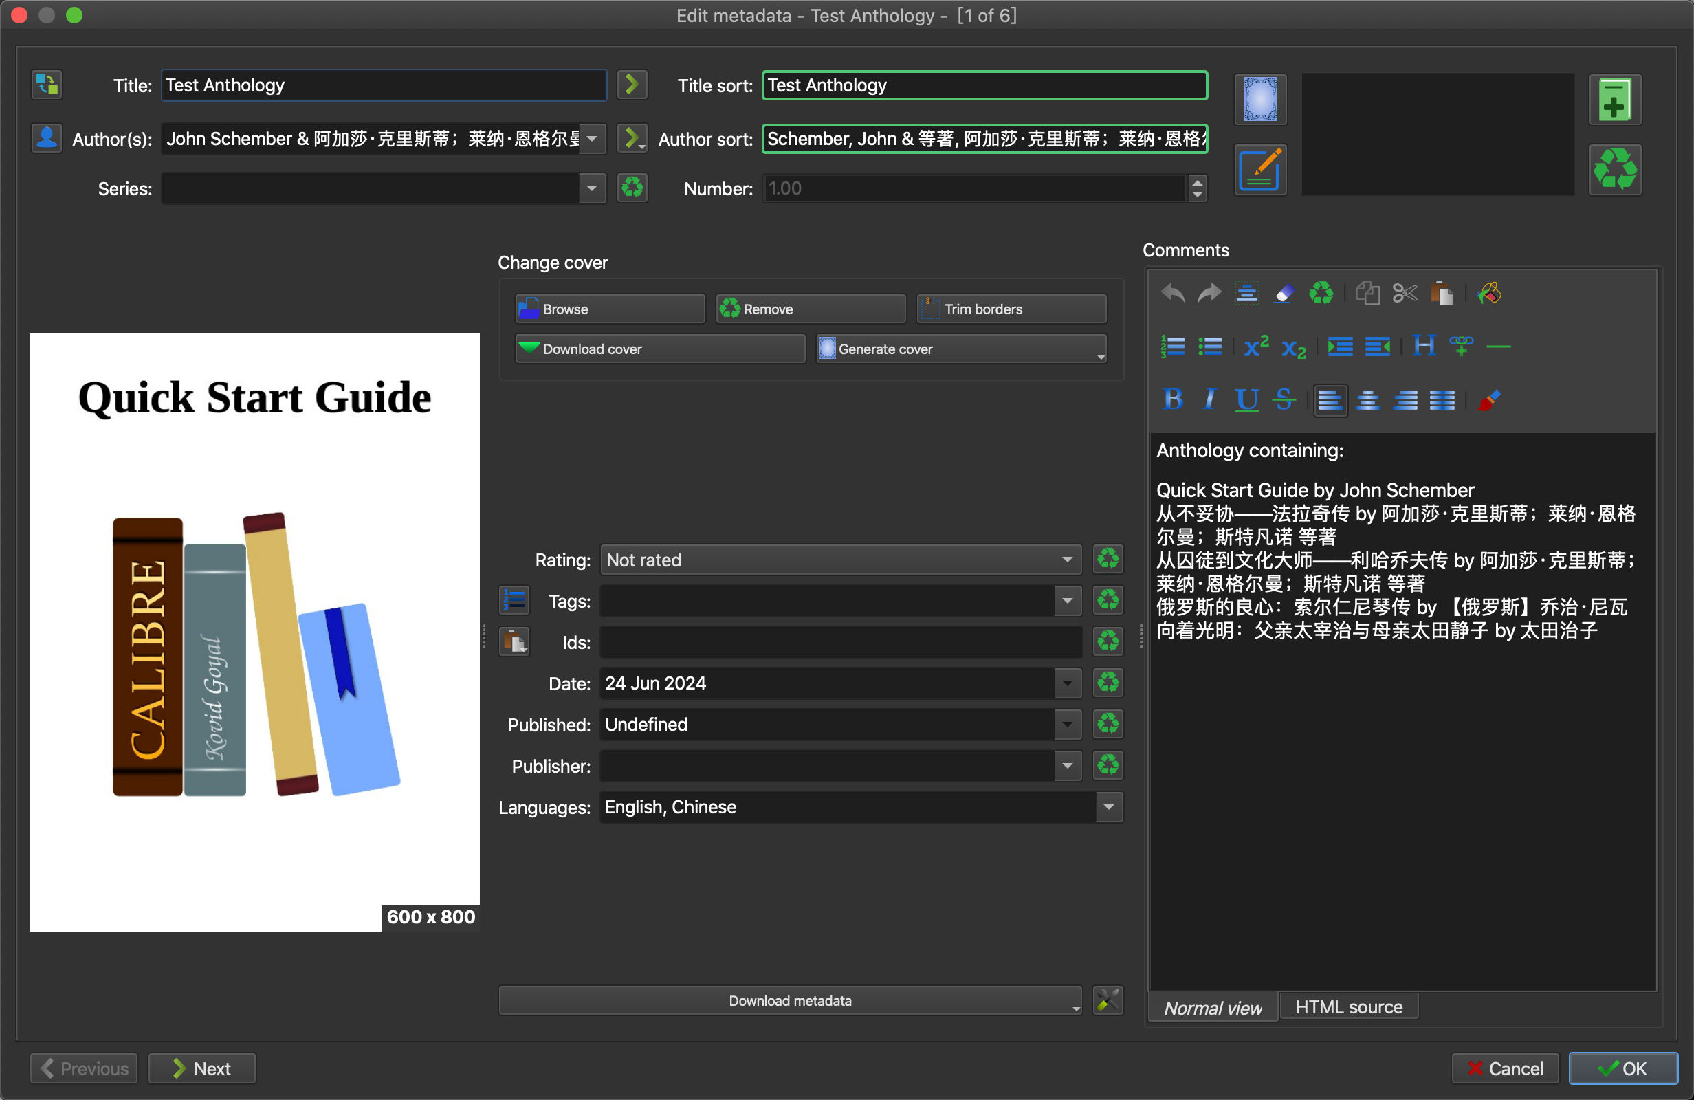Toggle italic formatting in Comments
1694x1100 pixels.
(1209, 399)
